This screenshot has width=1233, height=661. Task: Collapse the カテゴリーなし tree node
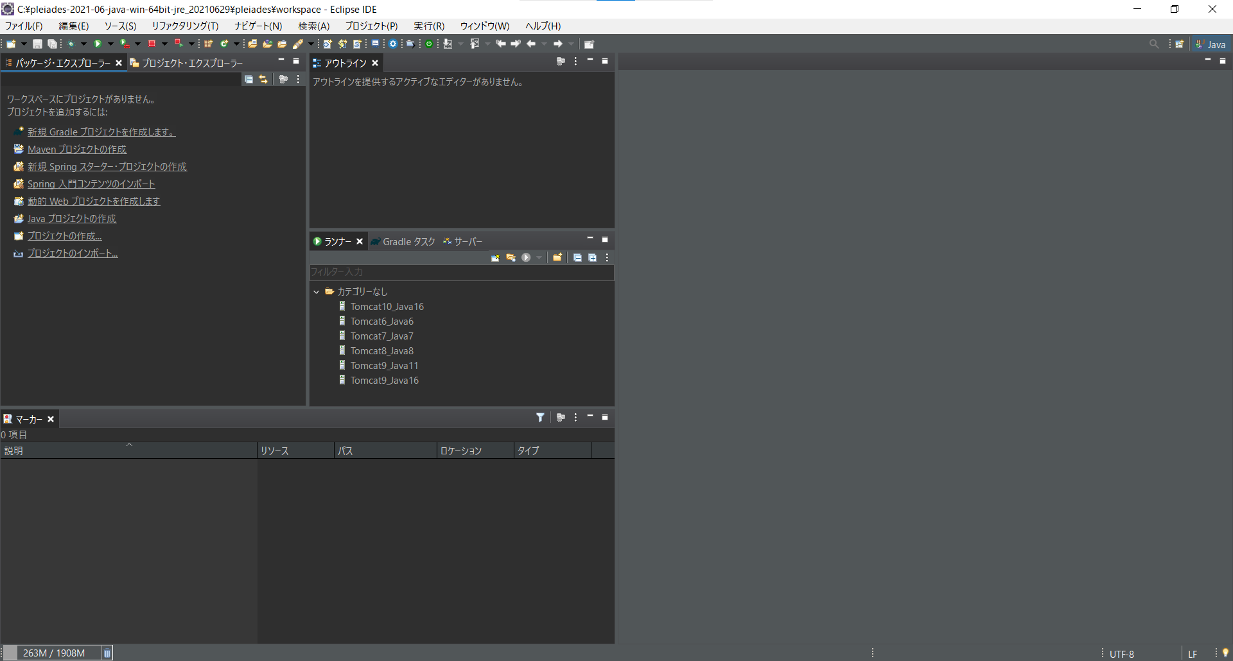click(x=317, y=291)
